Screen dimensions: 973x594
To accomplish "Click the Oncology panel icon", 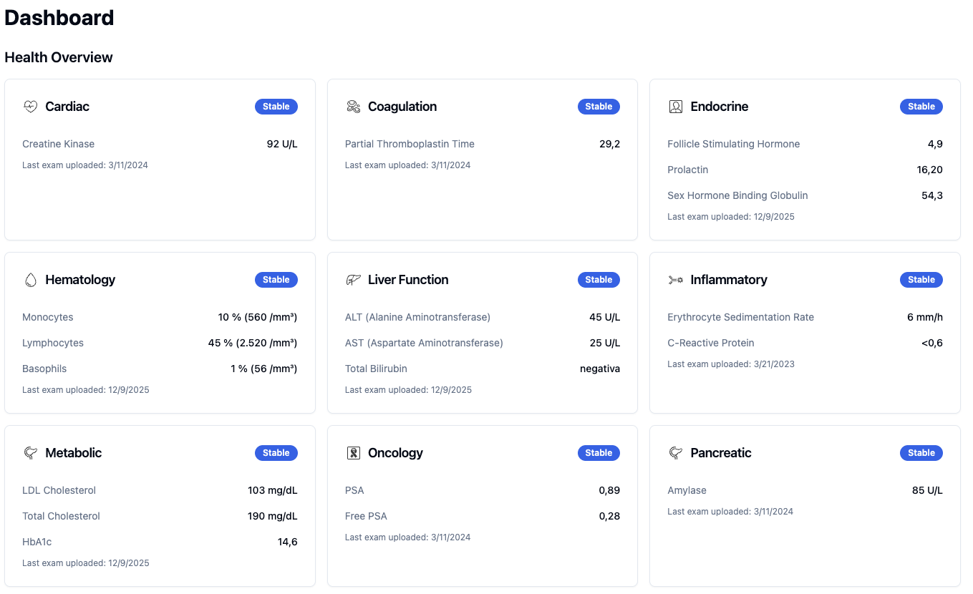I will 352,452.
